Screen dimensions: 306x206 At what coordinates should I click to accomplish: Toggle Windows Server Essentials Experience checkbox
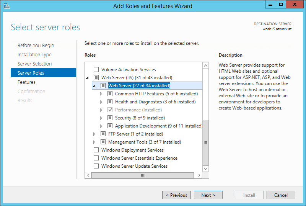(96, 158)
